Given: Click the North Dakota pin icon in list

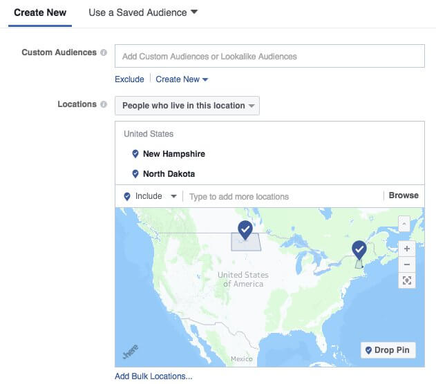Looking at the screenshot, I should (x=135, y=174).
